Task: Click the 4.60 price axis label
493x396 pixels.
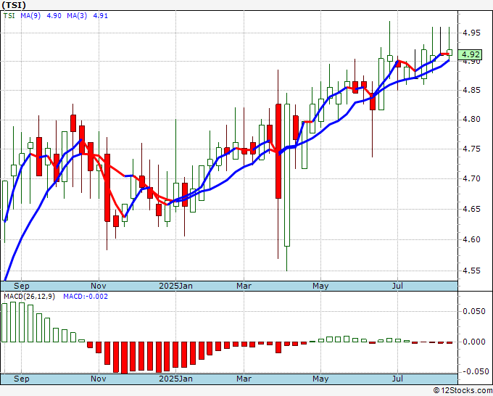Action: 472,239
